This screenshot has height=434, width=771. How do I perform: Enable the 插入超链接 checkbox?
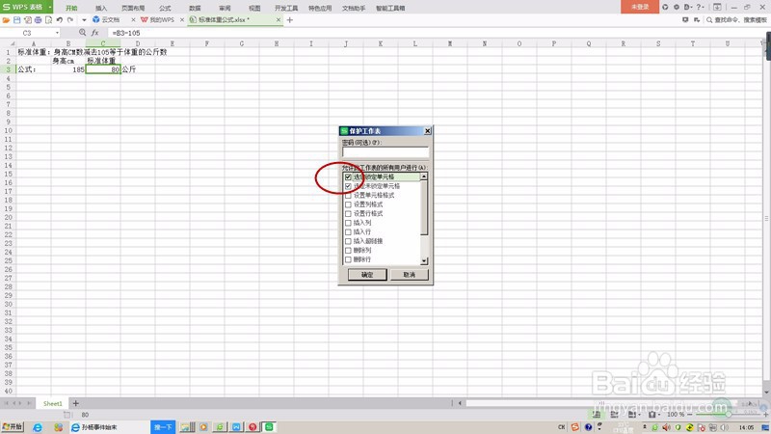(x=348, y=241)
